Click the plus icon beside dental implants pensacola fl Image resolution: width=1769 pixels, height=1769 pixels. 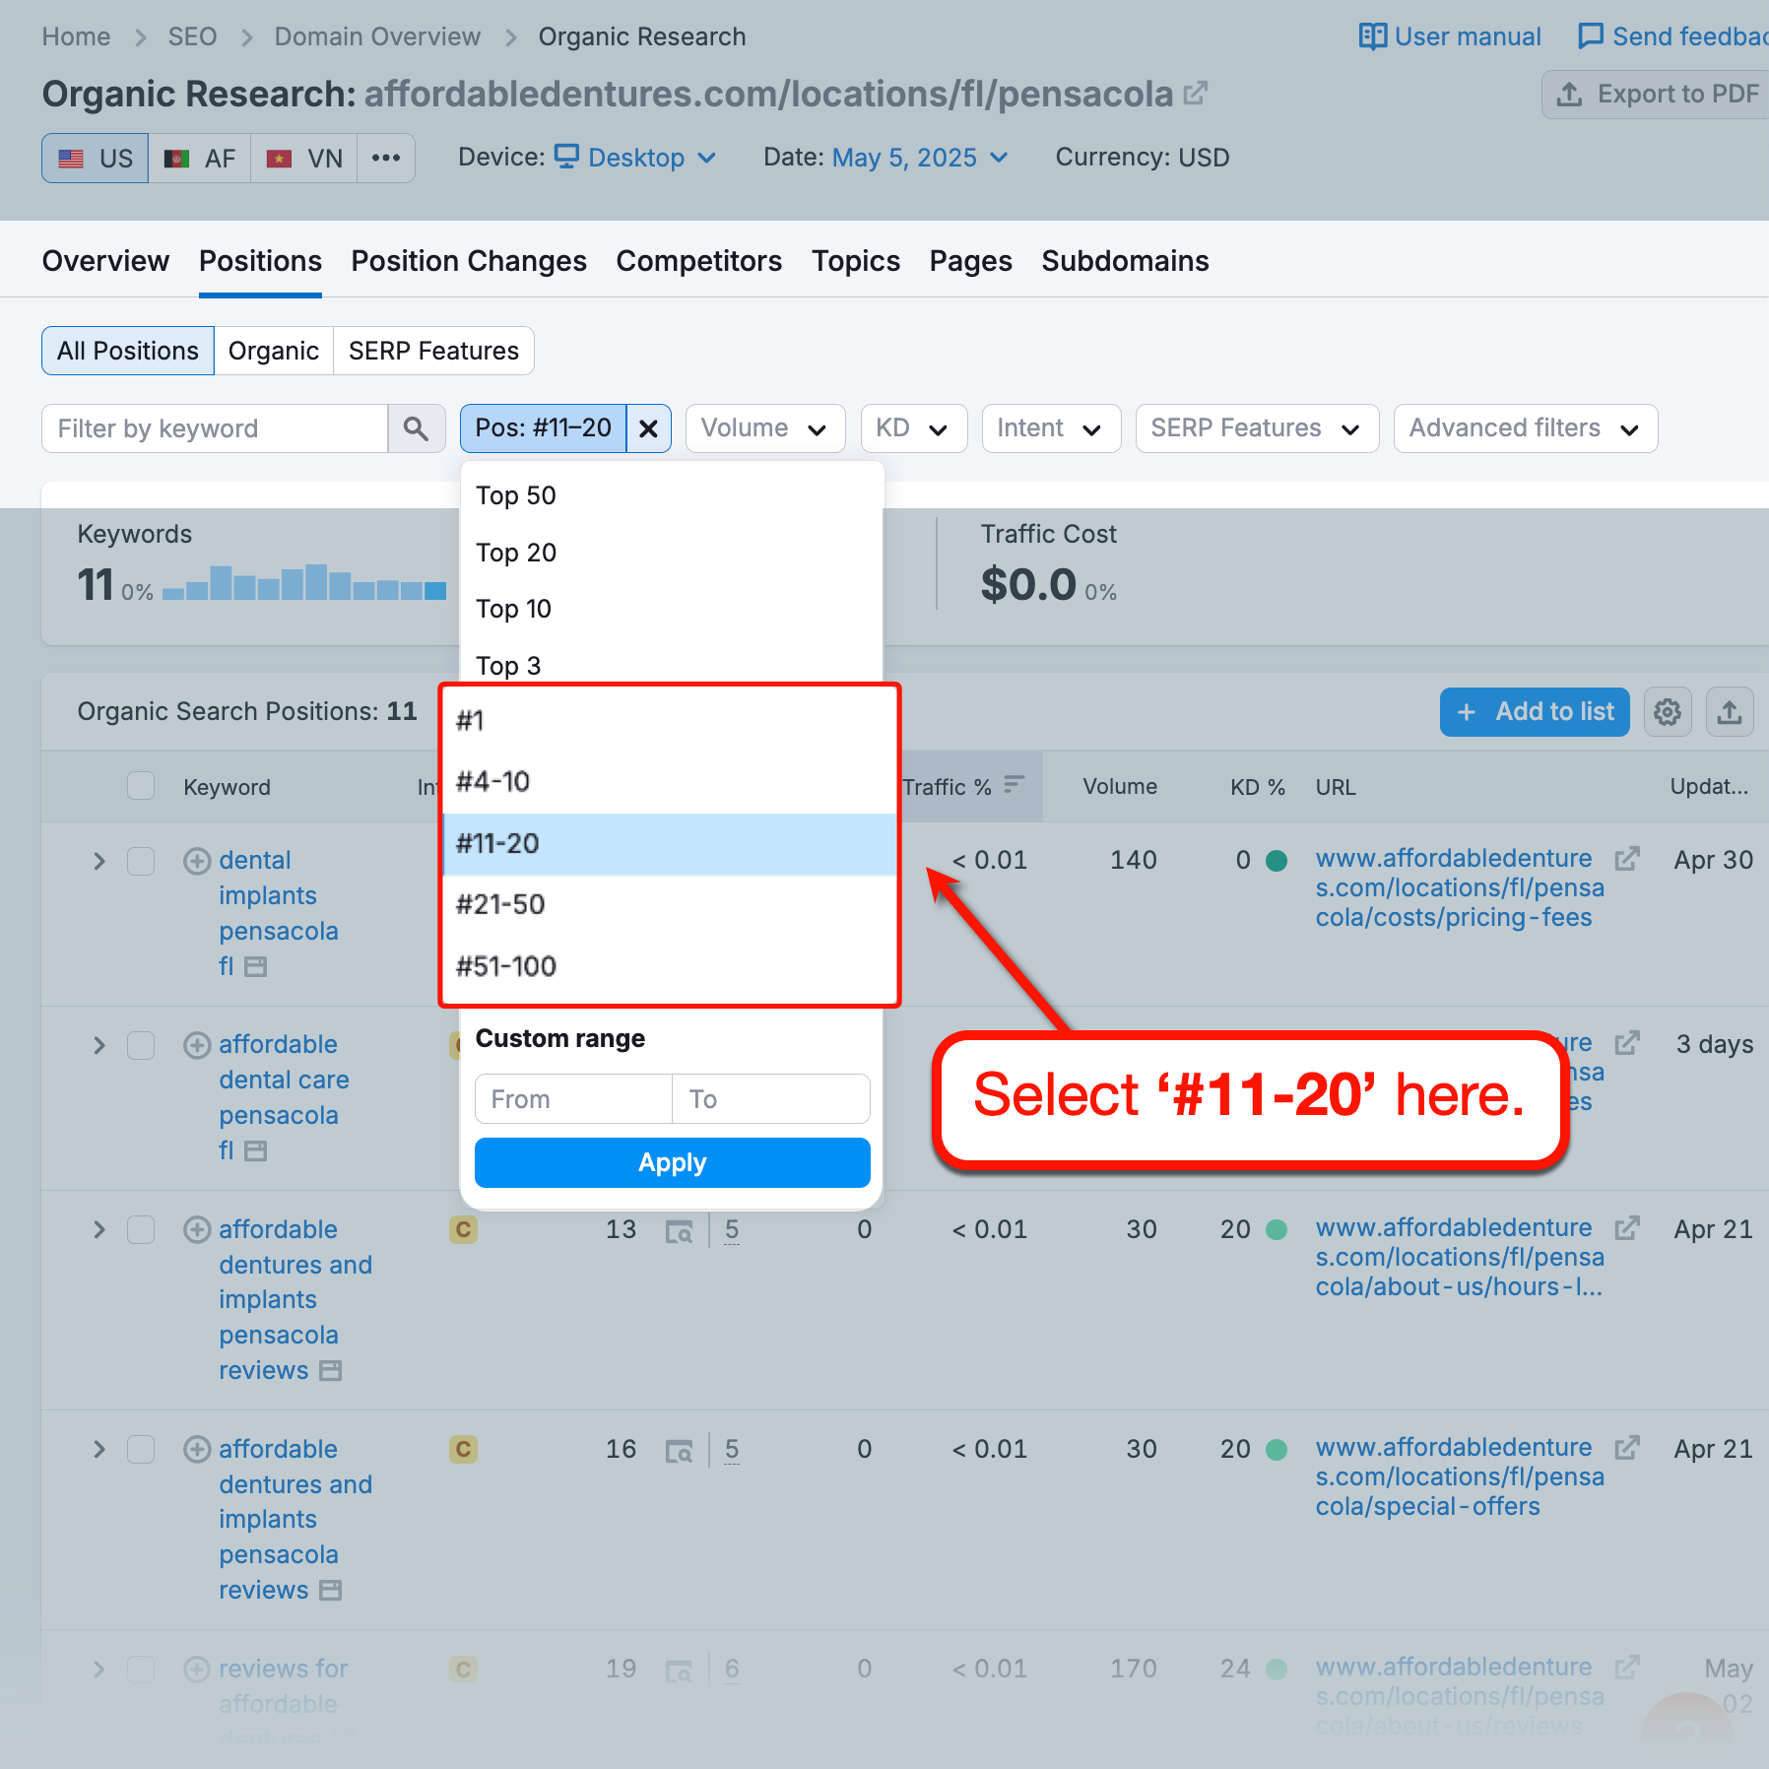[x=195, y=860]
